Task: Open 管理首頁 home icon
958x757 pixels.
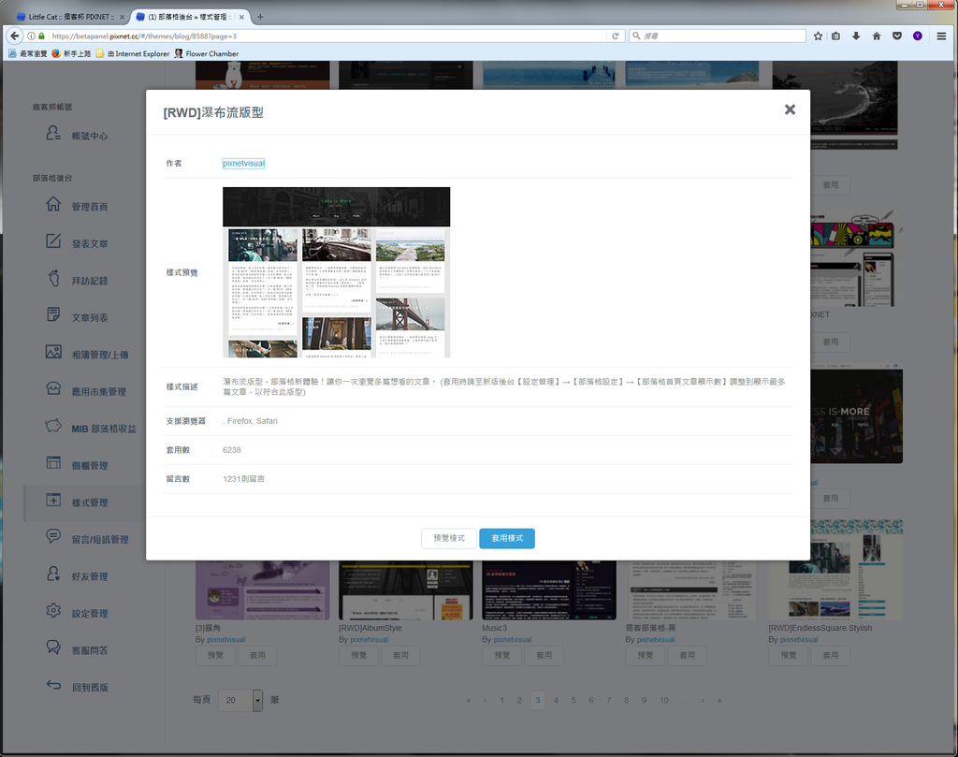Action: 53,204
